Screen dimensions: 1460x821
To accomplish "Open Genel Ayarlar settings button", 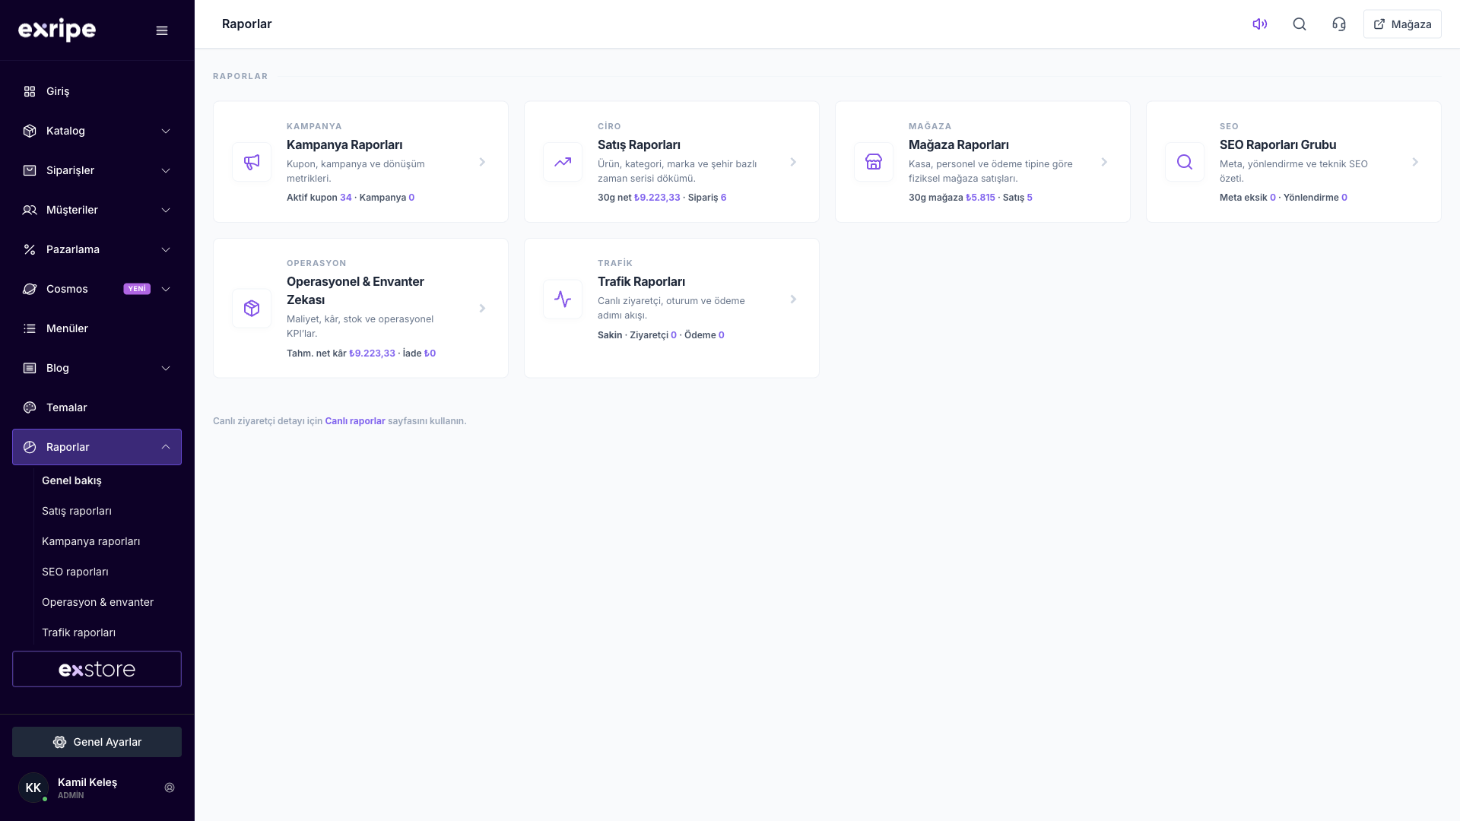I will point(97,742).
